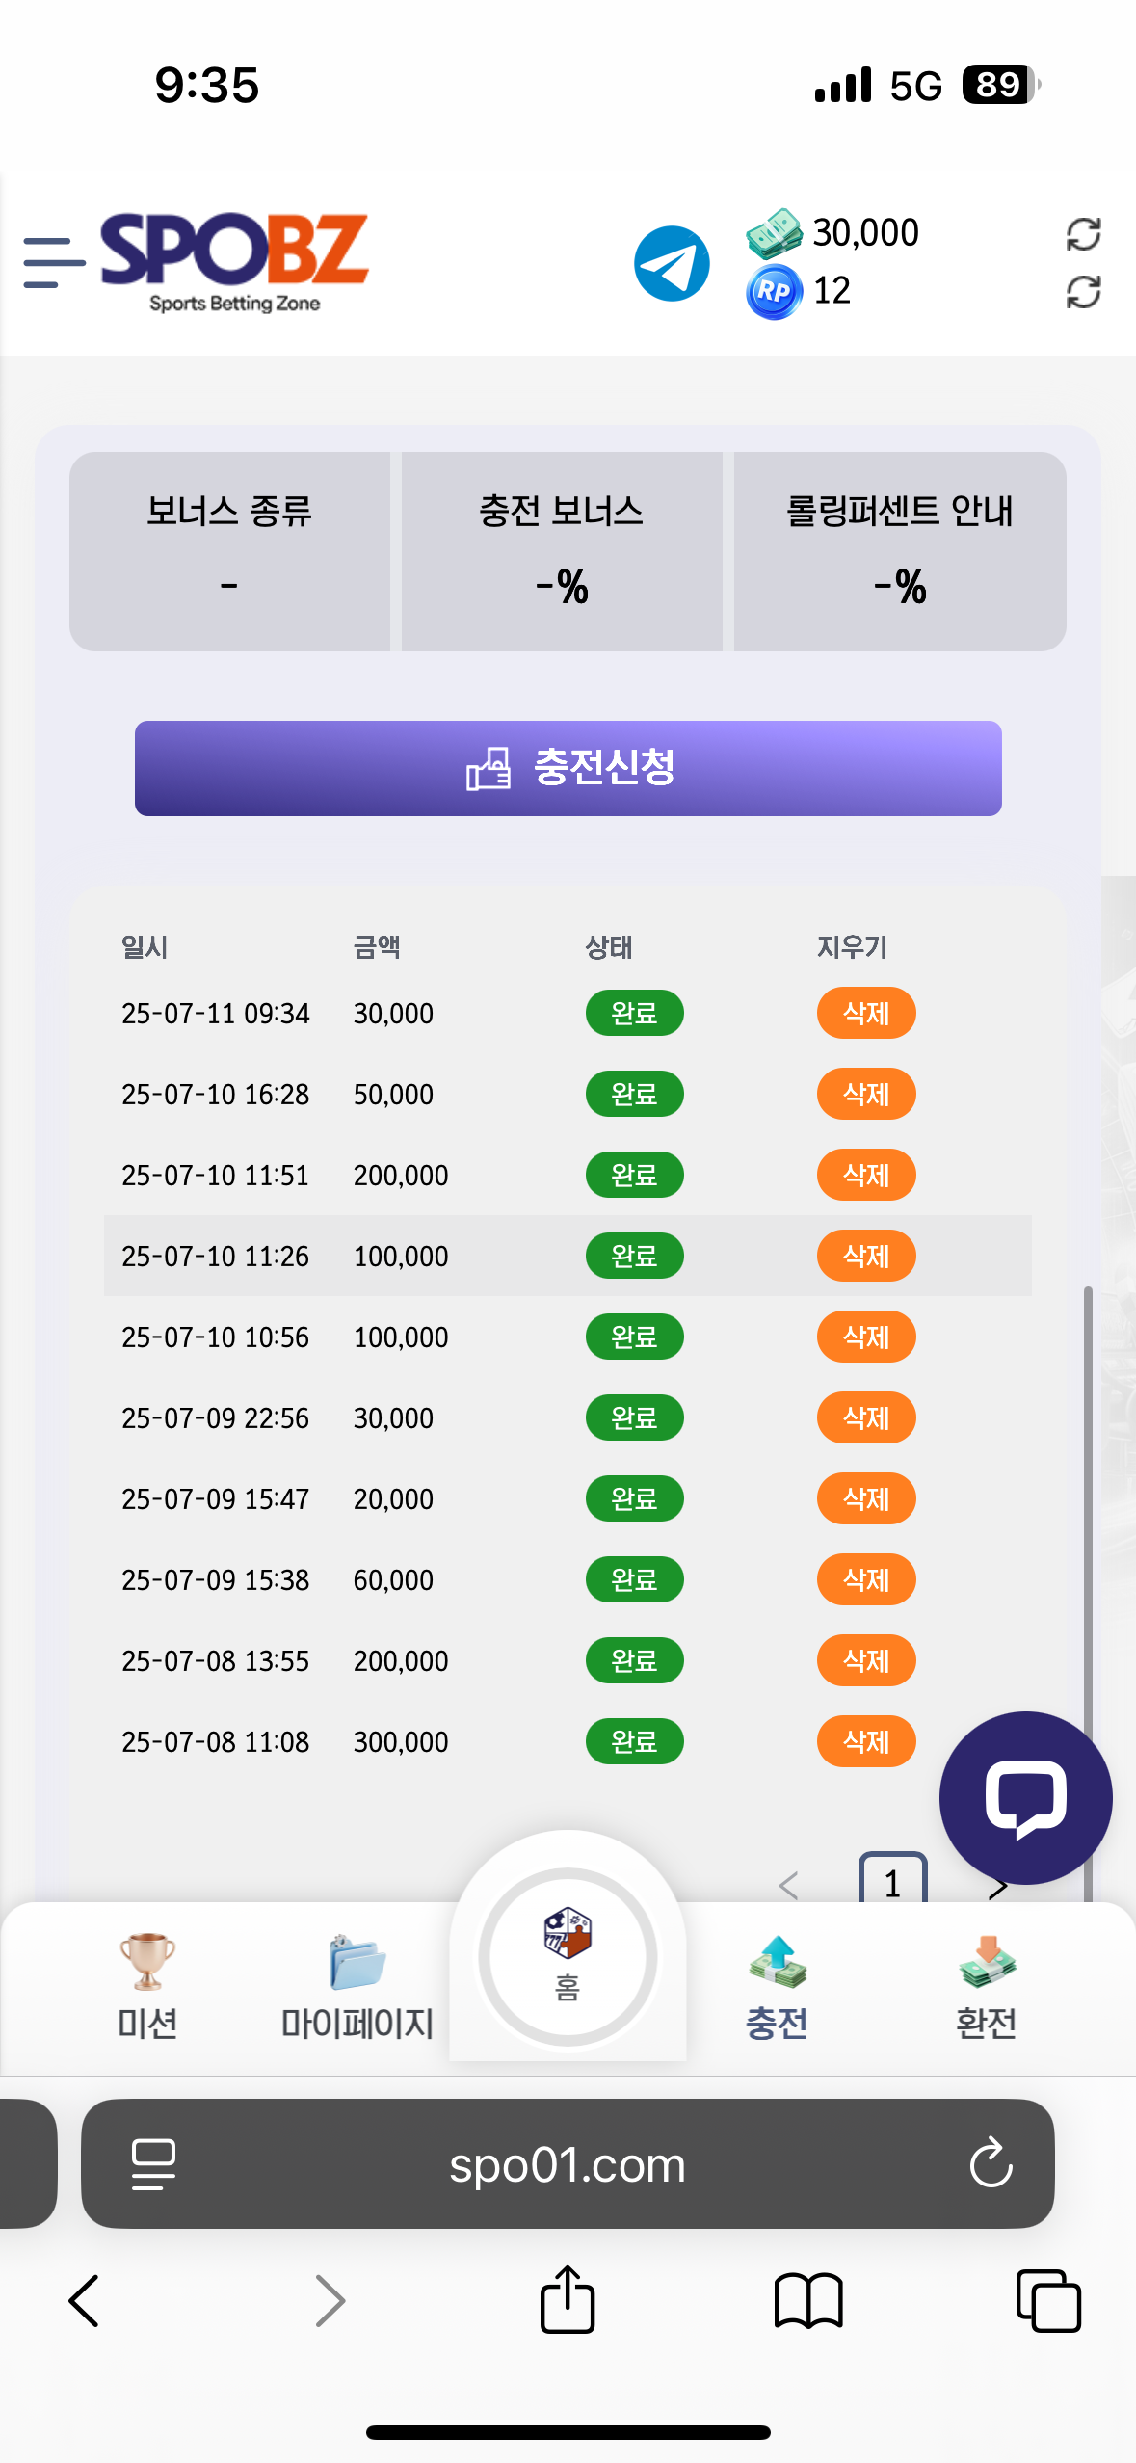
Task: Open the Safari share icon
Action: 567,2299
